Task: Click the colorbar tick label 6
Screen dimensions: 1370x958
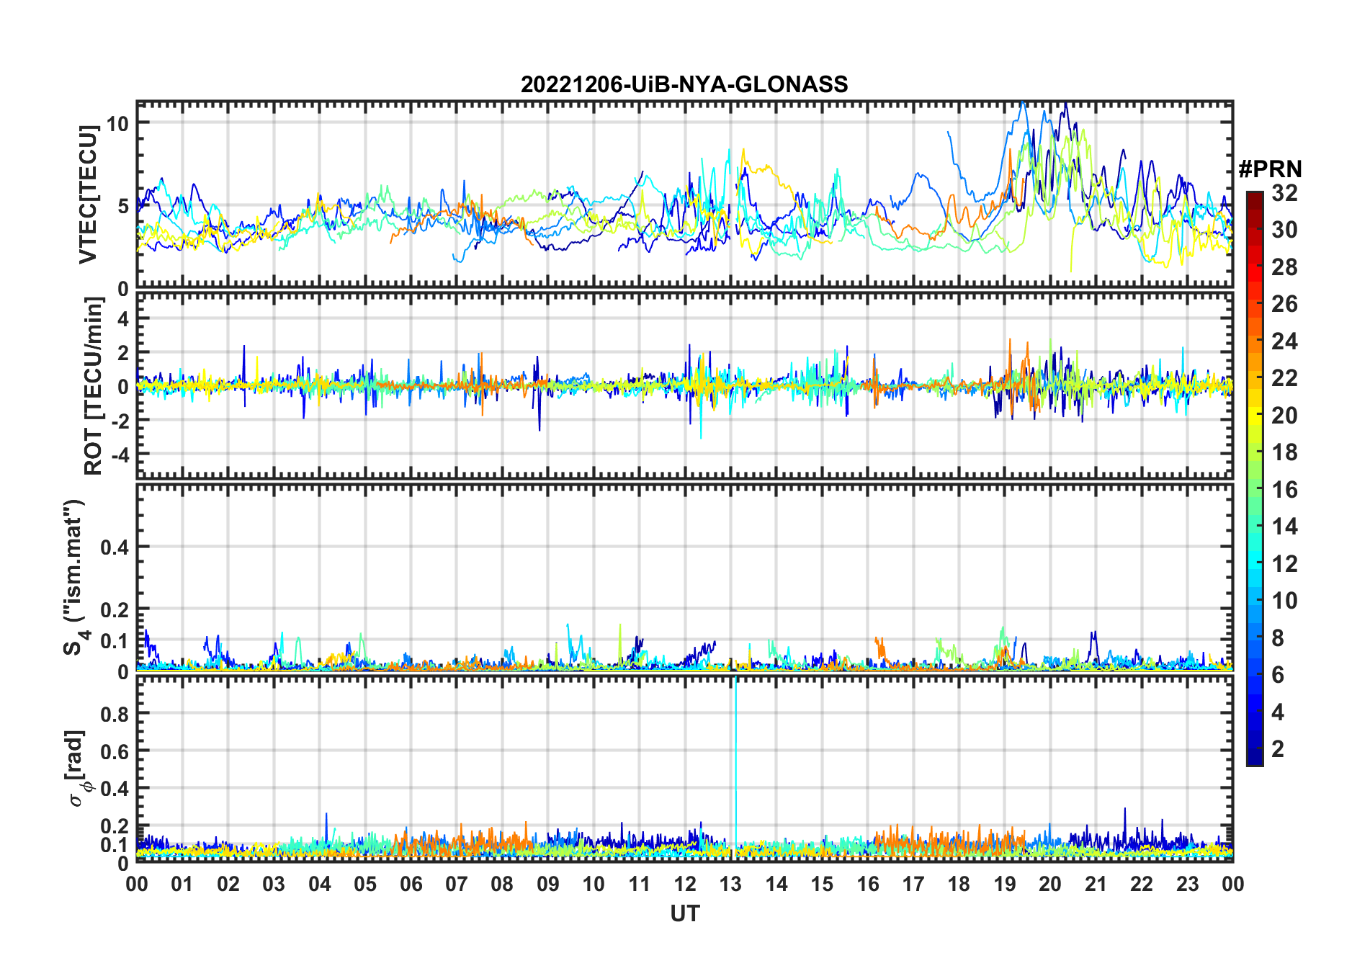Action: [1278, 675]
